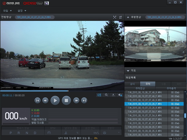Skip to the next file
This screenshot has width=187, height=140.
click(x=84, y=101)
